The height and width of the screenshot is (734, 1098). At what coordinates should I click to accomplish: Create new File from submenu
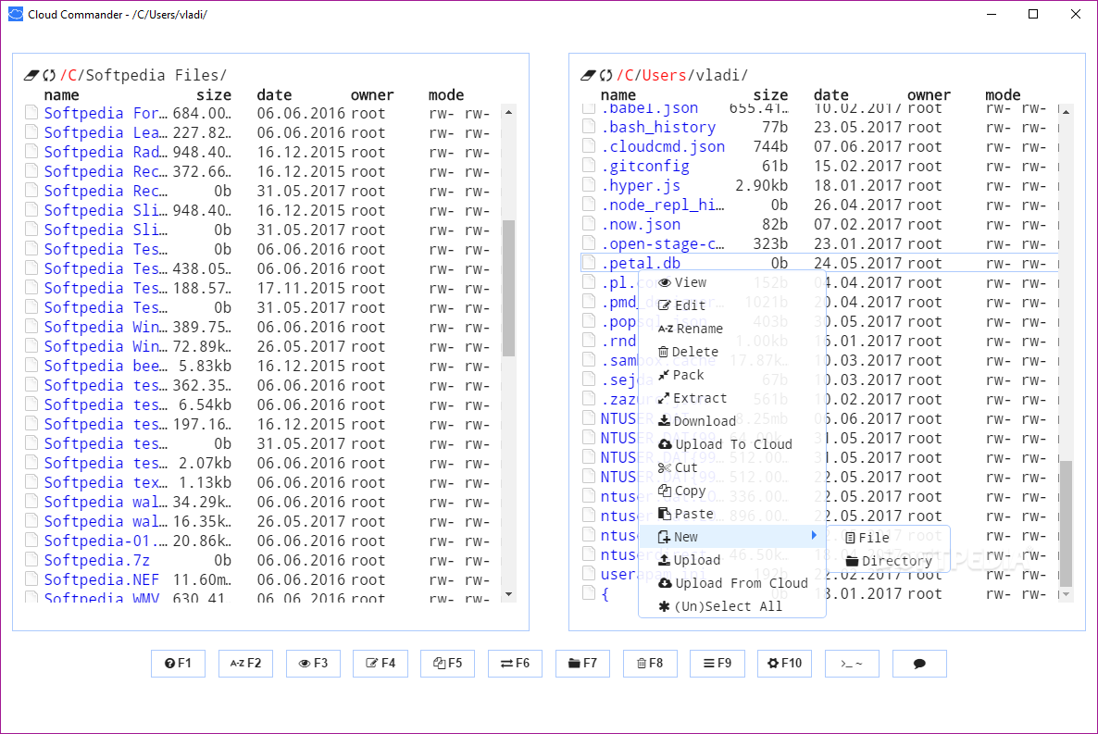pyautogui.click(x=888, y=537)
